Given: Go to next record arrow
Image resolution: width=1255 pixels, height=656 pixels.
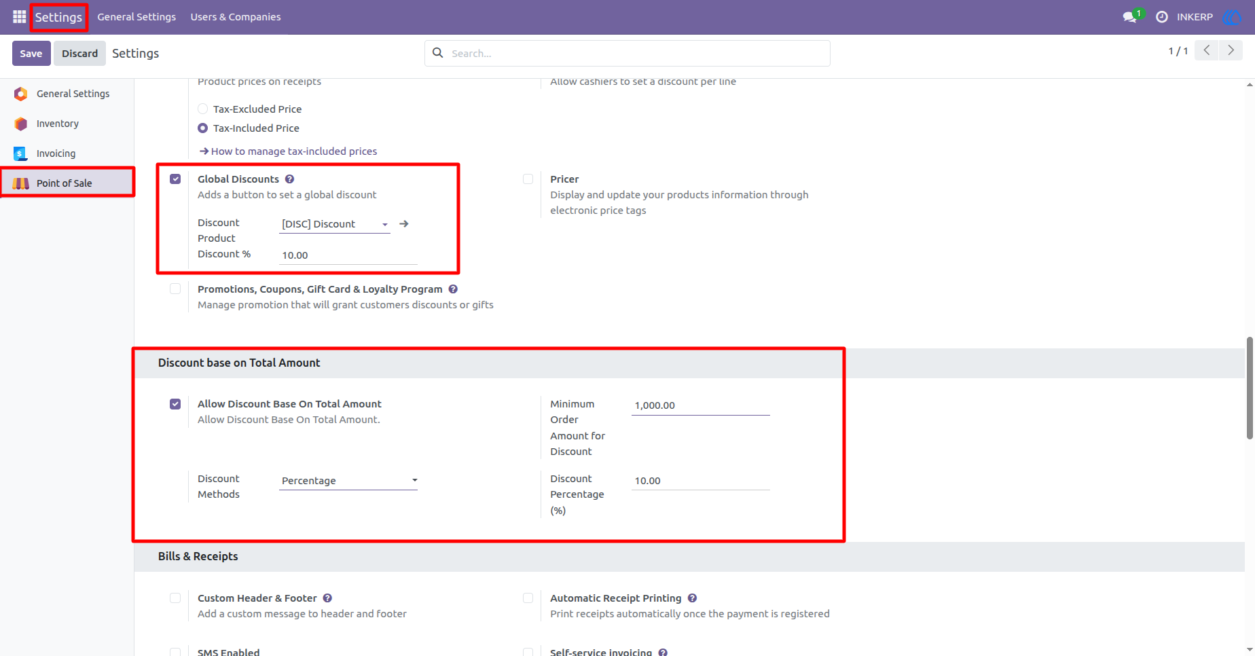Looking at the screenshot, I should [x=1231, y=50].
